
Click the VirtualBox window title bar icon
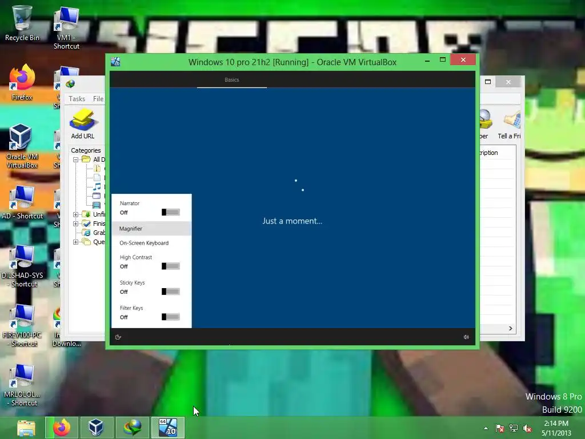click(115, 62)
